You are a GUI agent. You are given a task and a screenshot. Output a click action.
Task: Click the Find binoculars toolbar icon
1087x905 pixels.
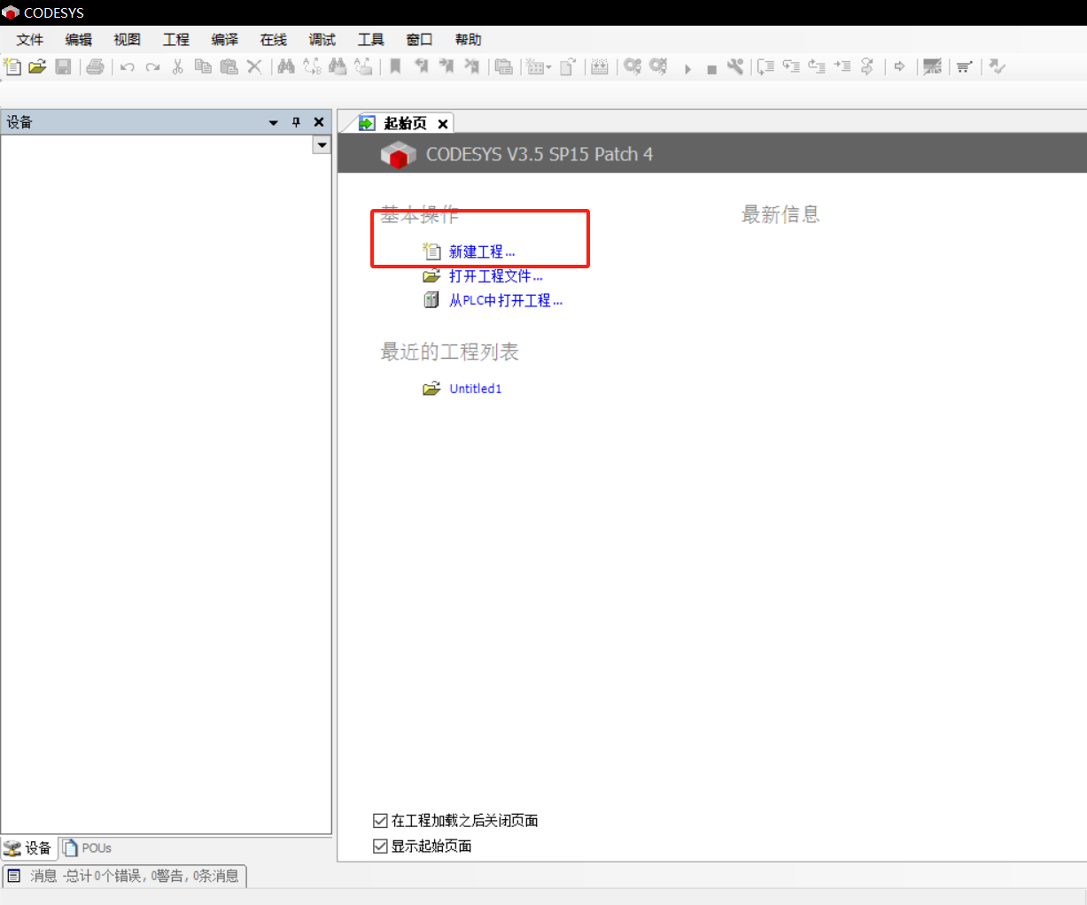click(x=286, y=66)
